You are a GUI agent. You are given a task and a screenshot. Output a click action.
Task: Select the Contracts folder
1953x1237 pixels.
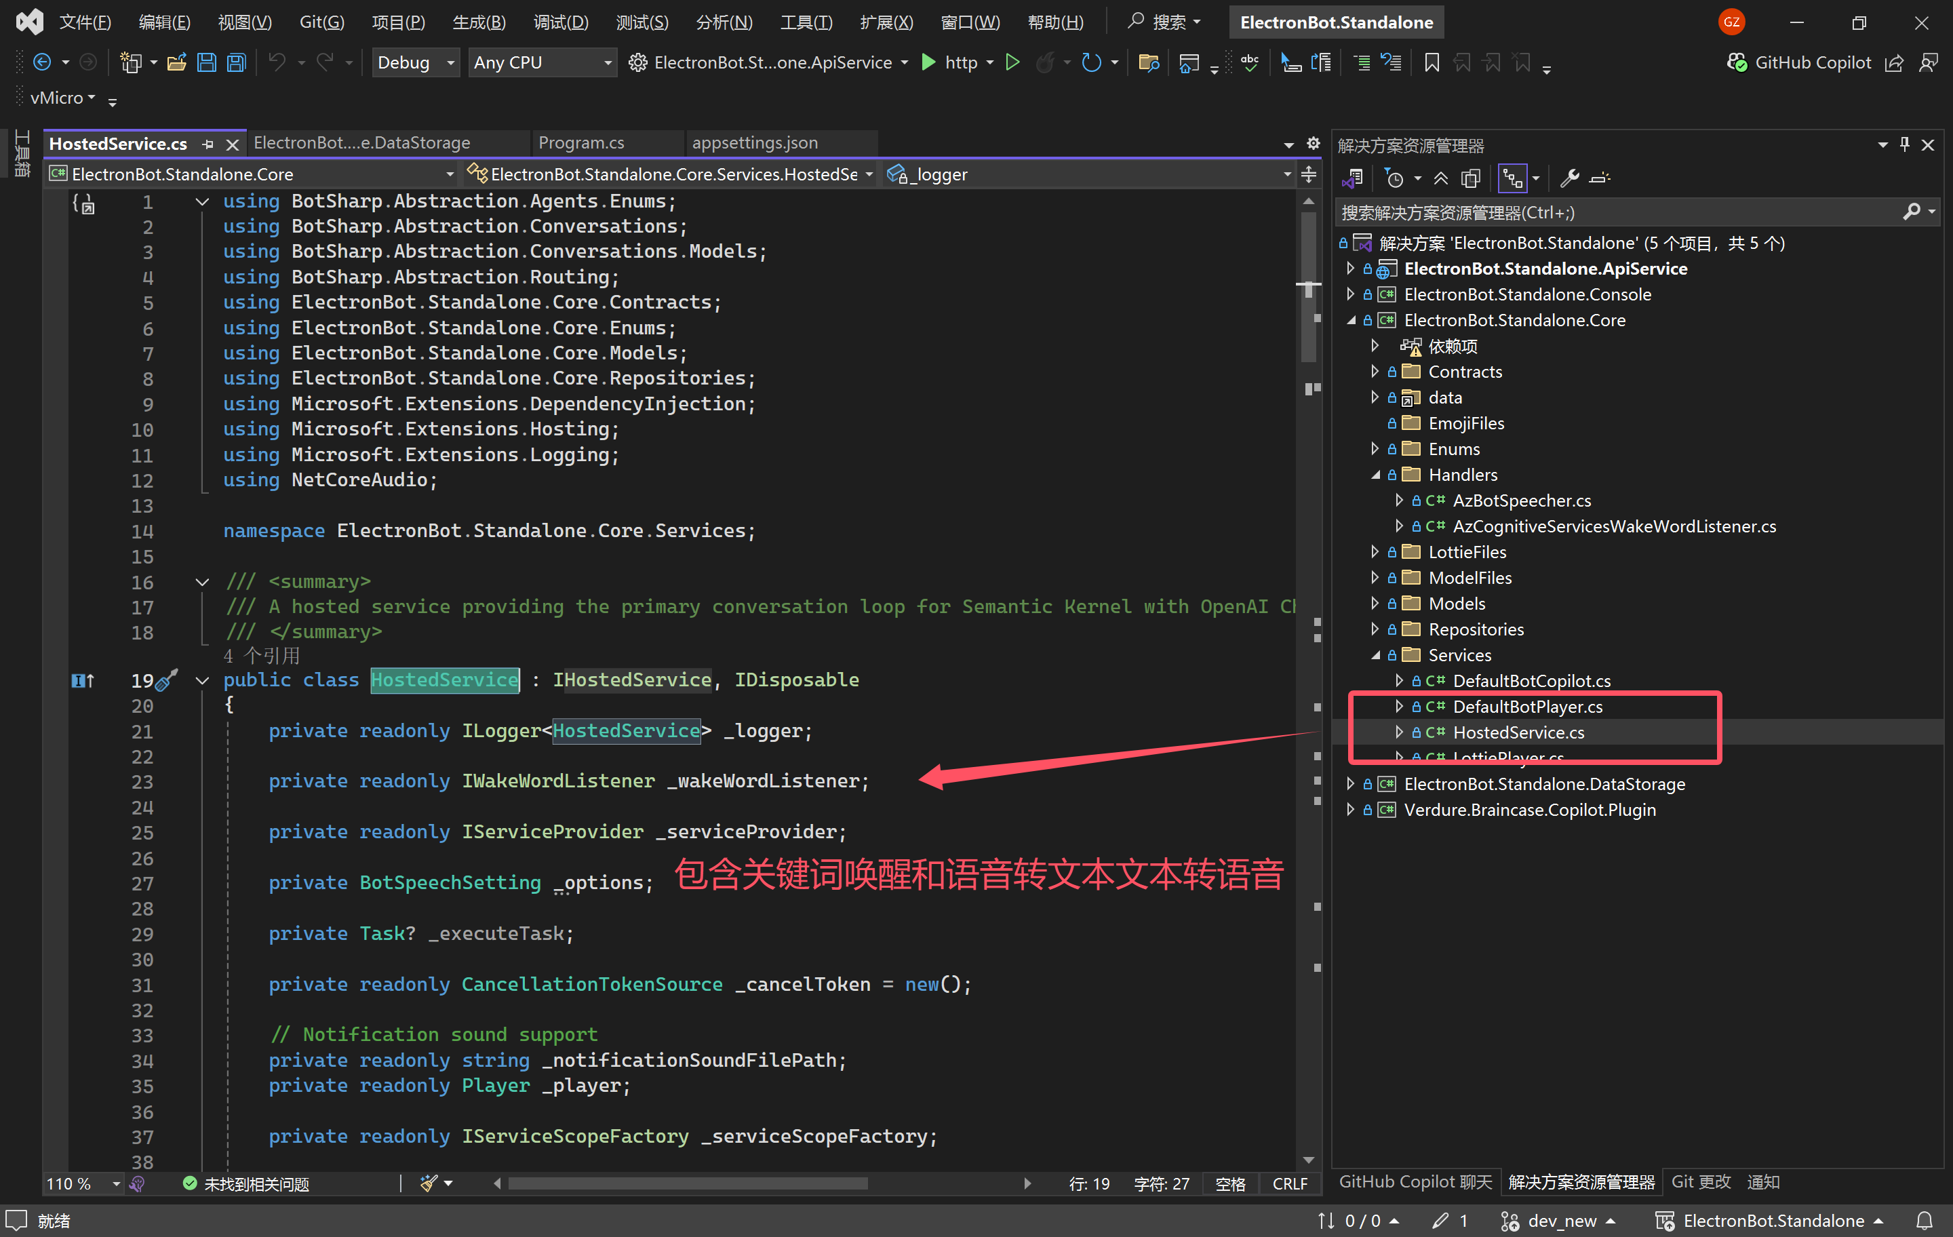pyautogui.click(x=1464, y=372)
